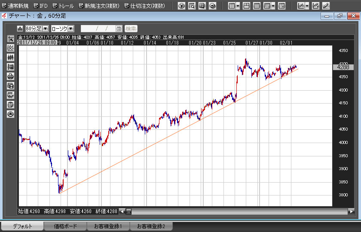The width and height of the screenshot is (361, 232).
Task: Expand the 60分足 timeframe dropdown
Action: (x=45, y=29)
